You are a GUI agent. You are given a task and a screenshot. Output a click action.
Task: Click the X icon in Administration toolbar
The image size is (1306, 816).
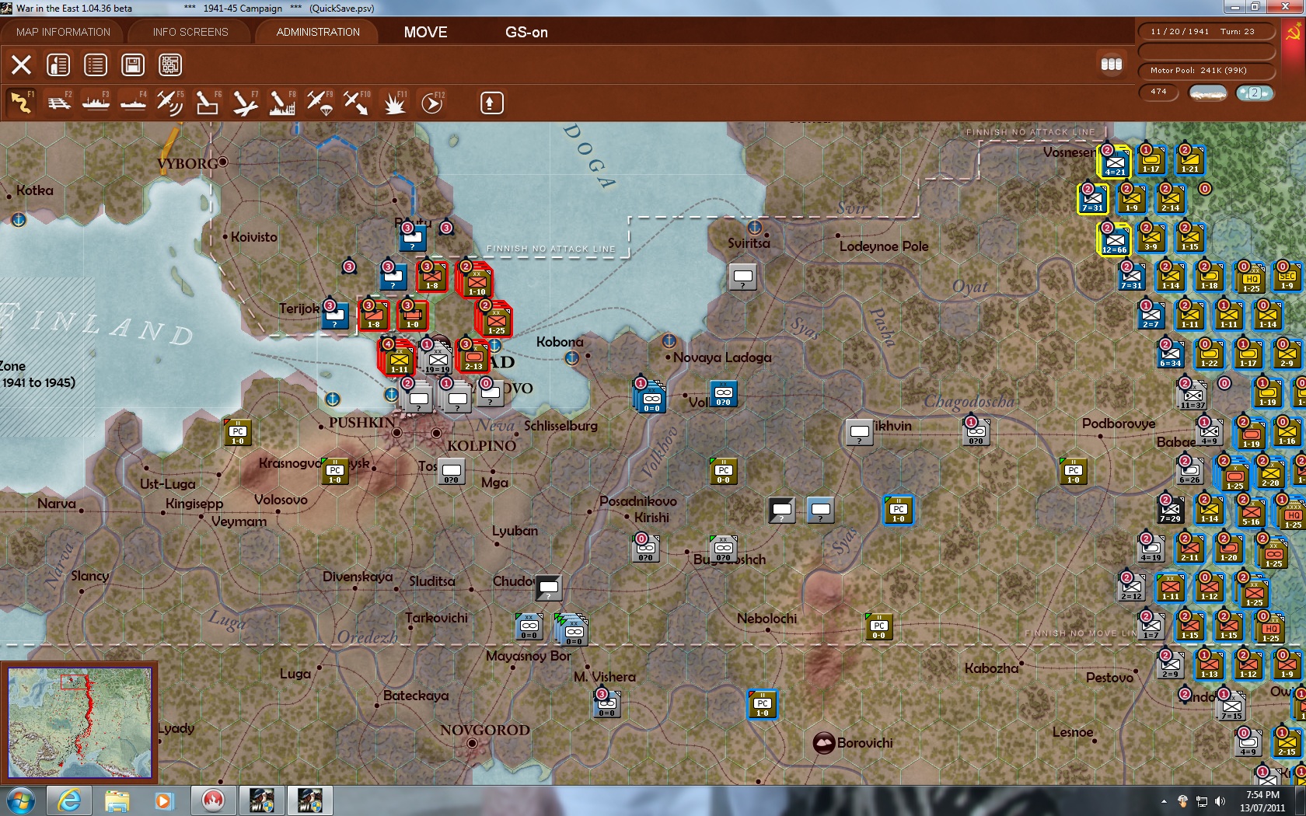click(x=21, y=65)
